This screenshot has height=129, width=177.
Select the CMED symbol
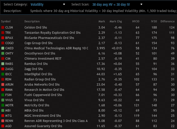[10, 48]
